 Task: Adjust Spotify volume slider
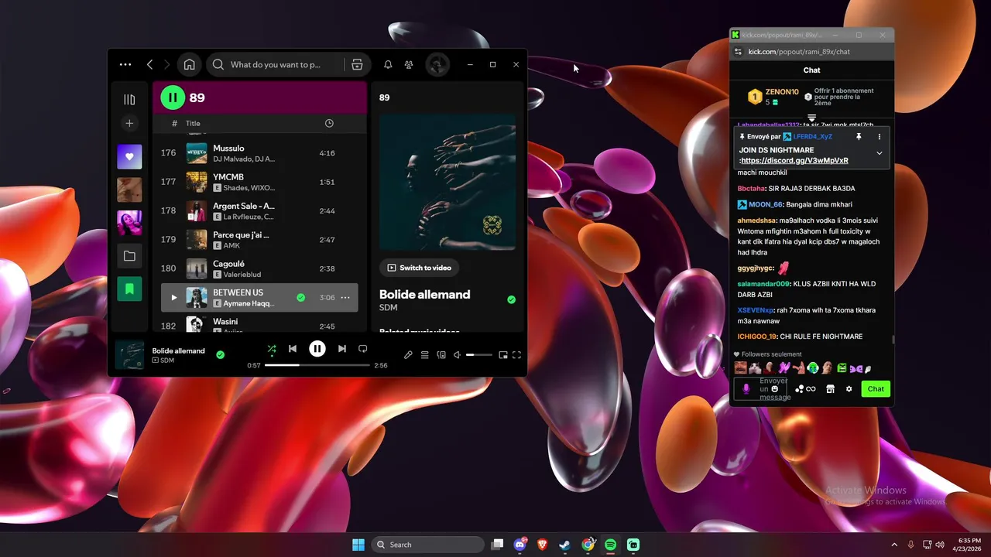tap(478, 355)
